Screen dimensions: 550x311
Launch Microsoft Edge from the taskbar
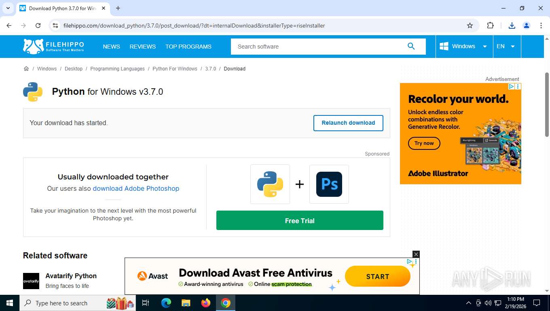pyautogui.click(x=166, y=303)
